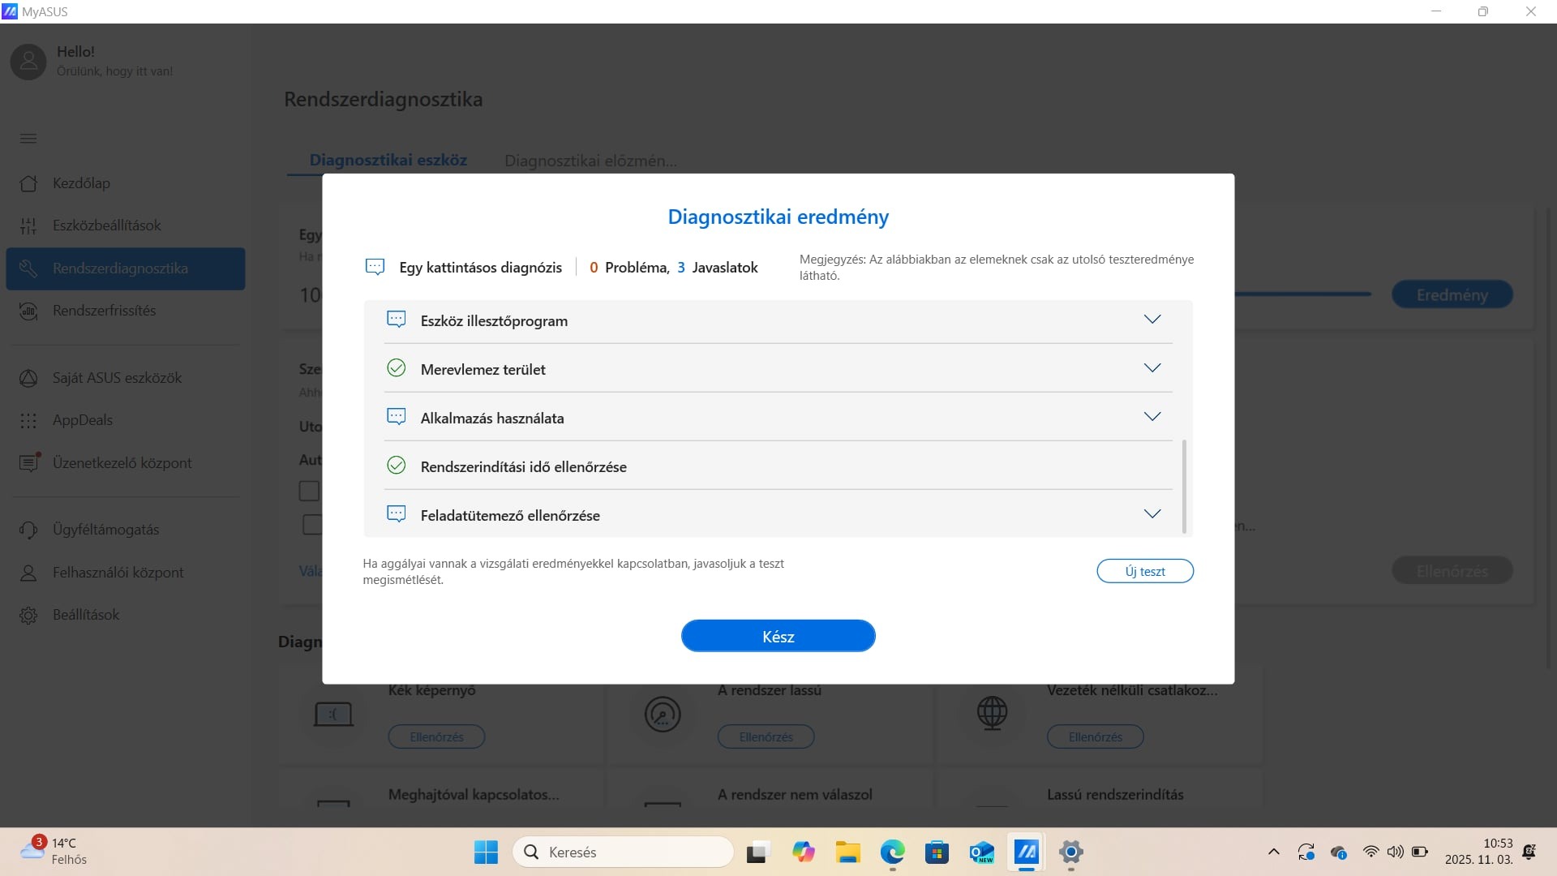Click the hamburger menu icon in sidebar
This screenshot has width=1557, height=876.
pyautogui.click(x=28, y=139)
